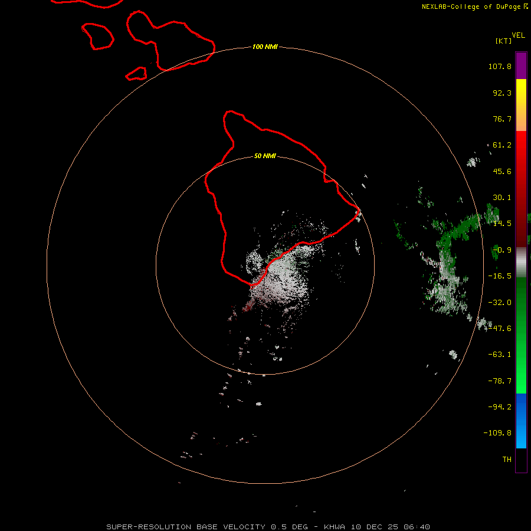Click the -47.6 velocity scale value
Viewport: 531px width, 531px height.
point(500,329)
